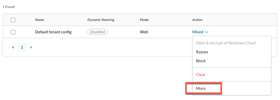Choose Block from the action menu
The height and width of the screenshot is (100, 280).
click(x=201, y=61)
